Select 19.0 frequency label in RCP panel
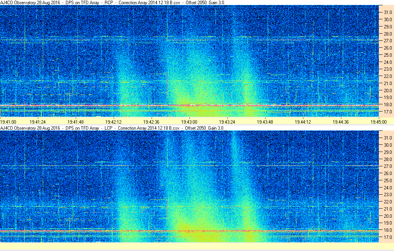394x251 pixels. 388,97
